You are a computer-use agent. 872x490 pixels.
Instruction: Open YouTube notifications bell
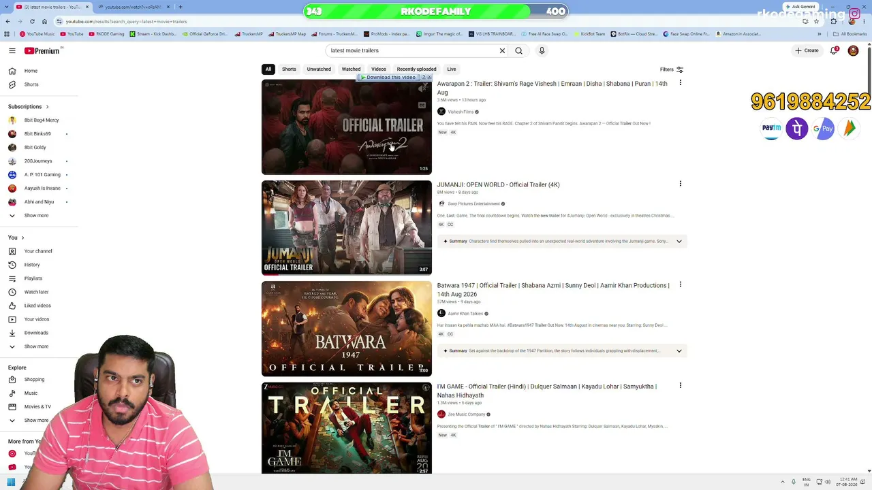(834, 50)
